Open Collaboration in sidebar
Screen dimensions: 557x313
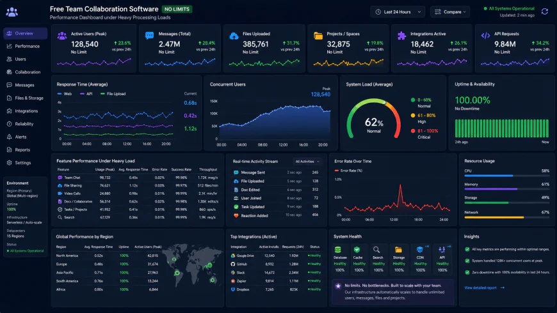coord(25,72)
